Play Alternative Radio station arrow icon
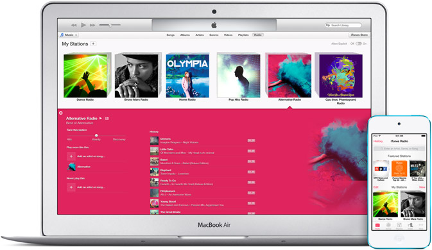Image resolution: width=432 pixels, height=250 pixels. pos(101,118)
